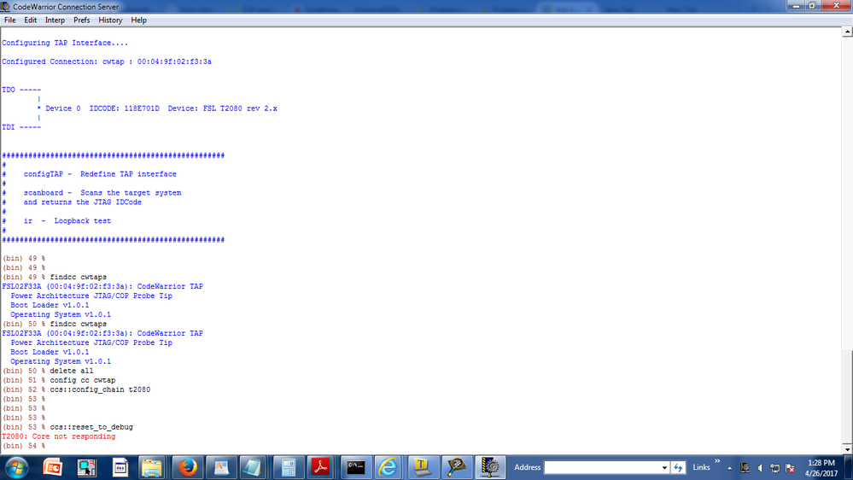Open Calculator from the taskbar

pyautogui.click(x=289, y=467)
